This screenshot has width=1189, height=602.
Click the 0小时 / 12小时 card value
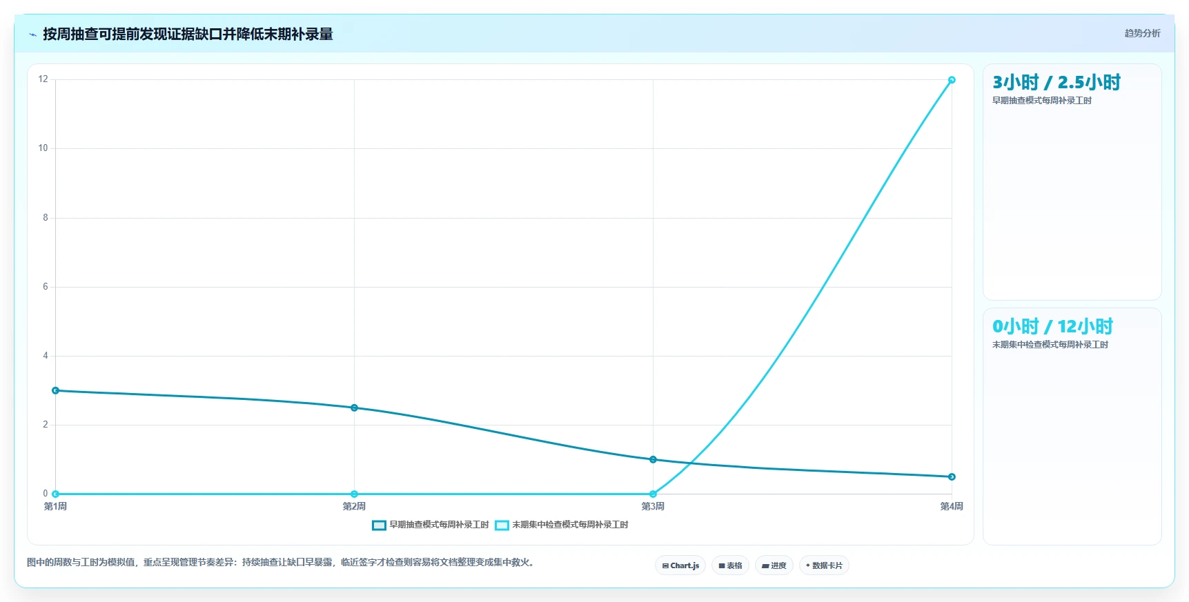pyautogui.click(x=1053, y=327)
